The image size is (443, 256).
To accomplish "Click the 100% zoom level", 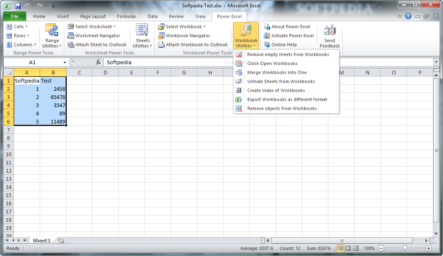I will (369, 248).
